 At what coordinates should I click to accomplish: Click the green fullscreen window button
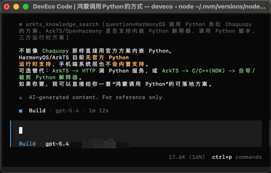tap(26, 7)
